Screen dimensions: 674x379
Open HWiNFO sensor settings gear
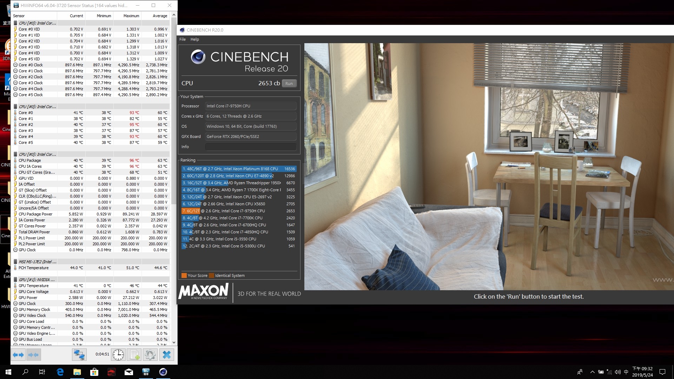click(x=150, y=355)
